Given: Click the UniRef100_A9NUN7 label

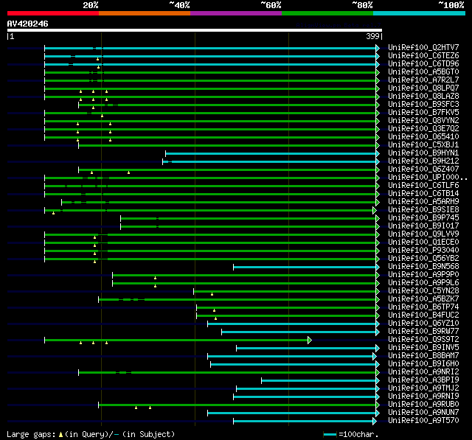Looking at the screenshot, I should [x=423, y=413].
